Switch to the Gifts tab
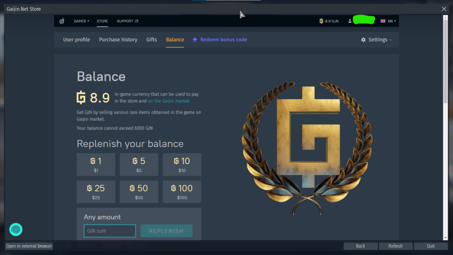 [x=152, y=40]
